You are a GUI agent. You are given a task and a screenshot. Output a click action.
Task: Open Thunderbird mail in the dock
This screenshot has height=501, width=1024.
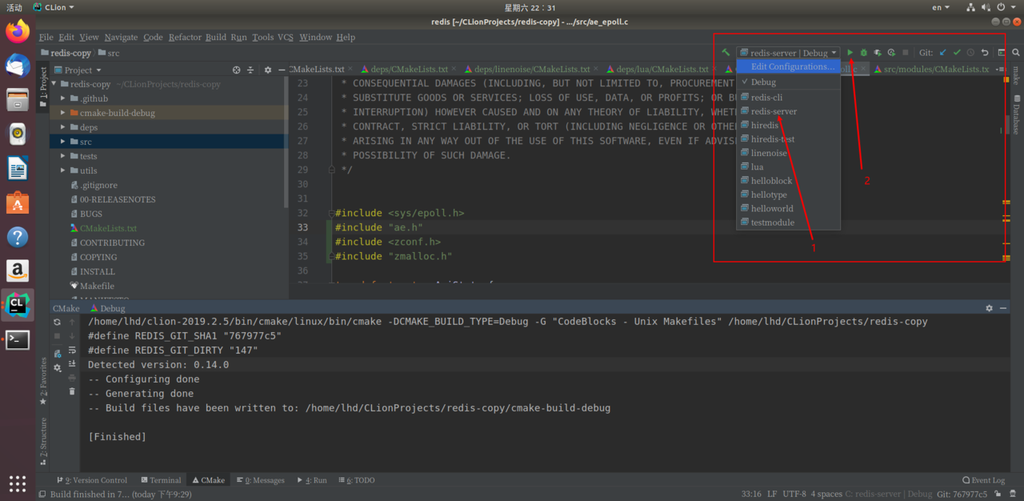pos(18,66)
